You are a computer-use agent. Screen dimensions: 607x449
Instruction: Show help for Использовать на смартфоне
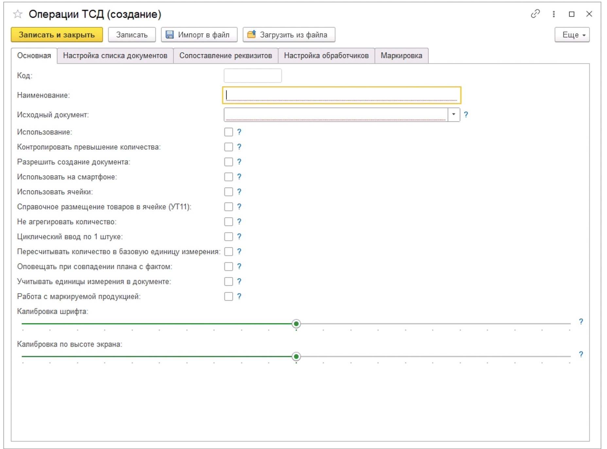point(239,177)
